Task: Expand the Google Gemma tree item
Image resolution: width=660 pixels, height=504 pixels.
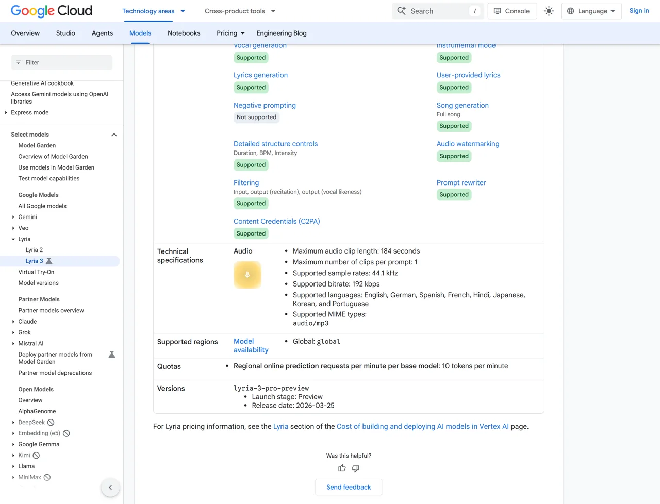Action: (x=13, y=445)
